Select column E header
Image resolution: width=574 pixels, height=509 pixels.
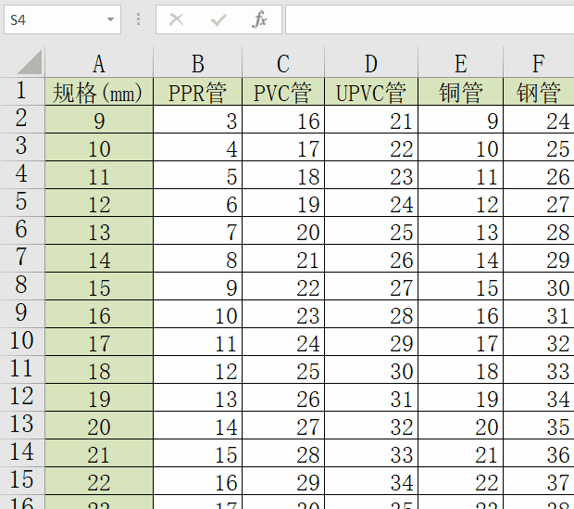(x=460, y=63)
